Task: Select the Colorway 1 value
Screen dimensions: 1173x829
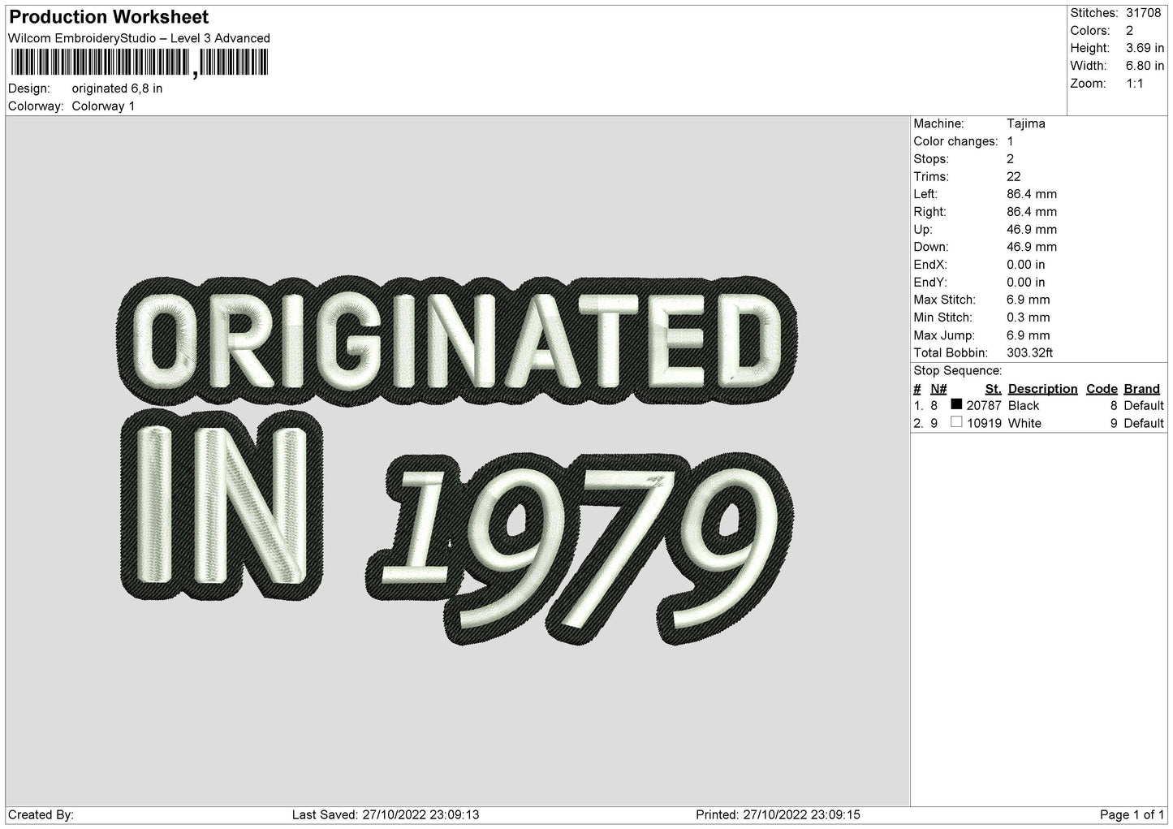Action: pos(103,106)
